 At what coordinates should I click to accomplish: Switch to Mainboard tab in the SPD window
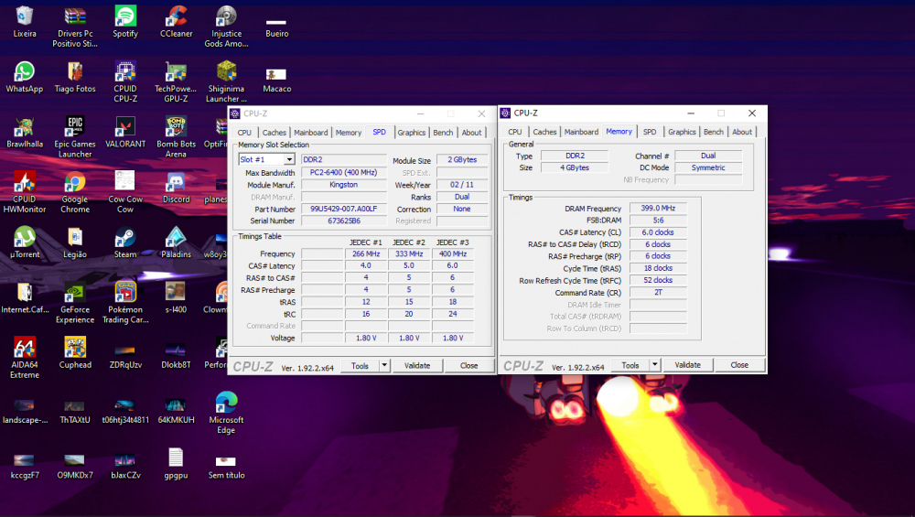click(311, 133)
